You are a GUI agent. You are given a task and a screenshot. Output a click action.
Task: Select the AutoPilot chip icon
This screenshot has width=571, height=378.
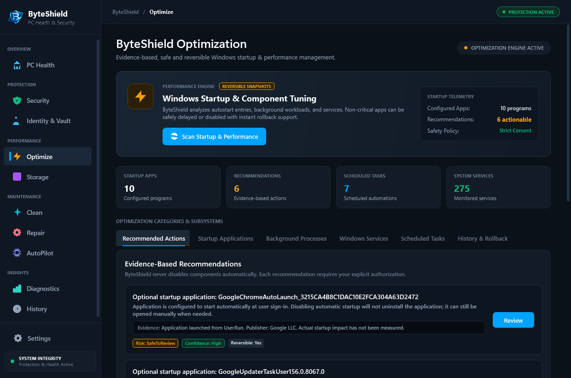point(17,253)
